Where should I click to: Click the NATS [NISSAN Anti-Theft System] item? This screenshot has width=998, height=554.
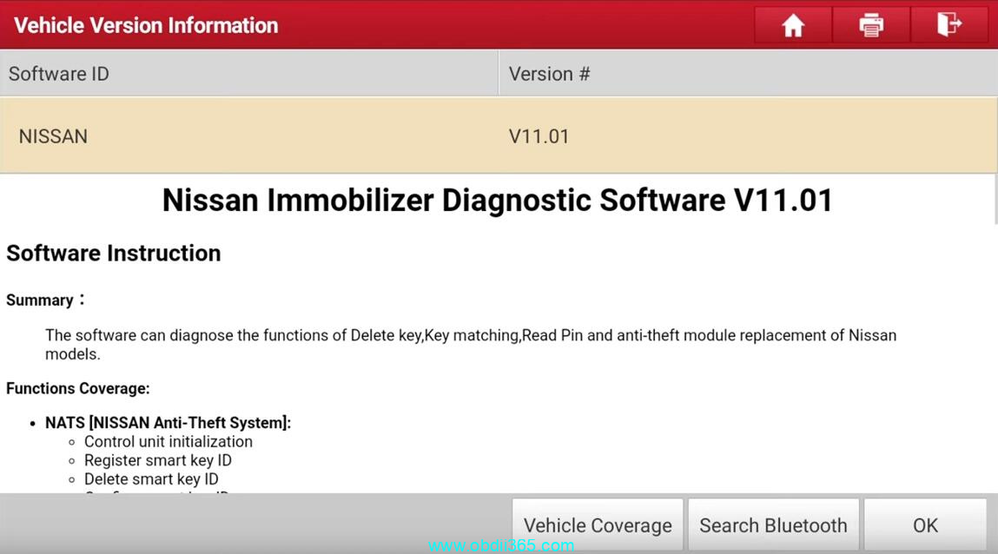168,423
